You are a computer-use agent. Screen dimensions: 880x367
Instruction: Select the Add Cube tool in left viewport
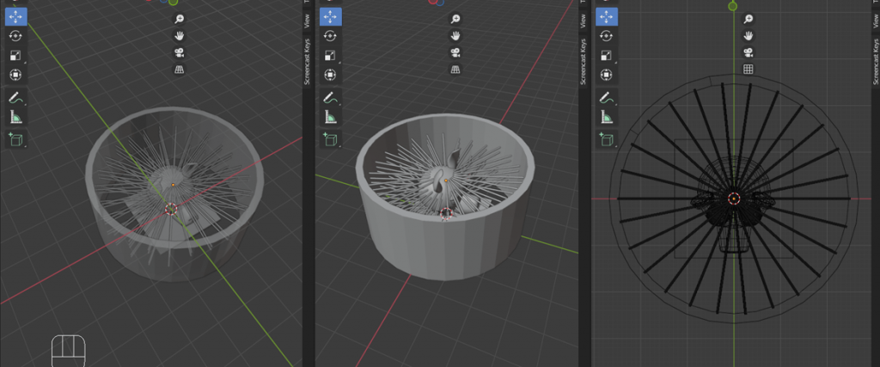(x=15, y=139)
